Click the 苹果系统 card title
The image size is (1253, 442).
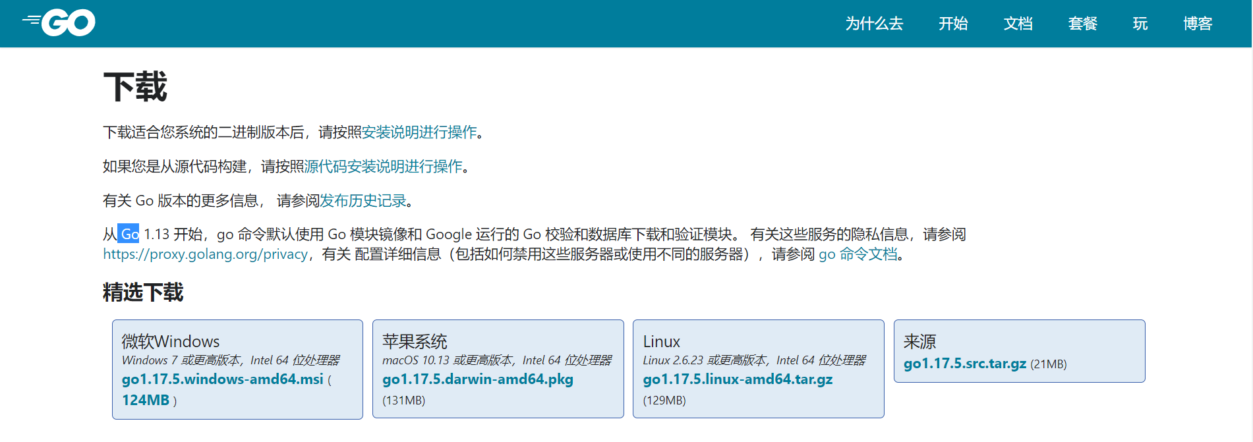[415, 341]
